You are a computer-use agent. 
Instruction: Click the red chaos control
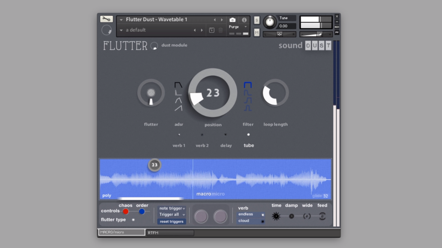point(126,211)
